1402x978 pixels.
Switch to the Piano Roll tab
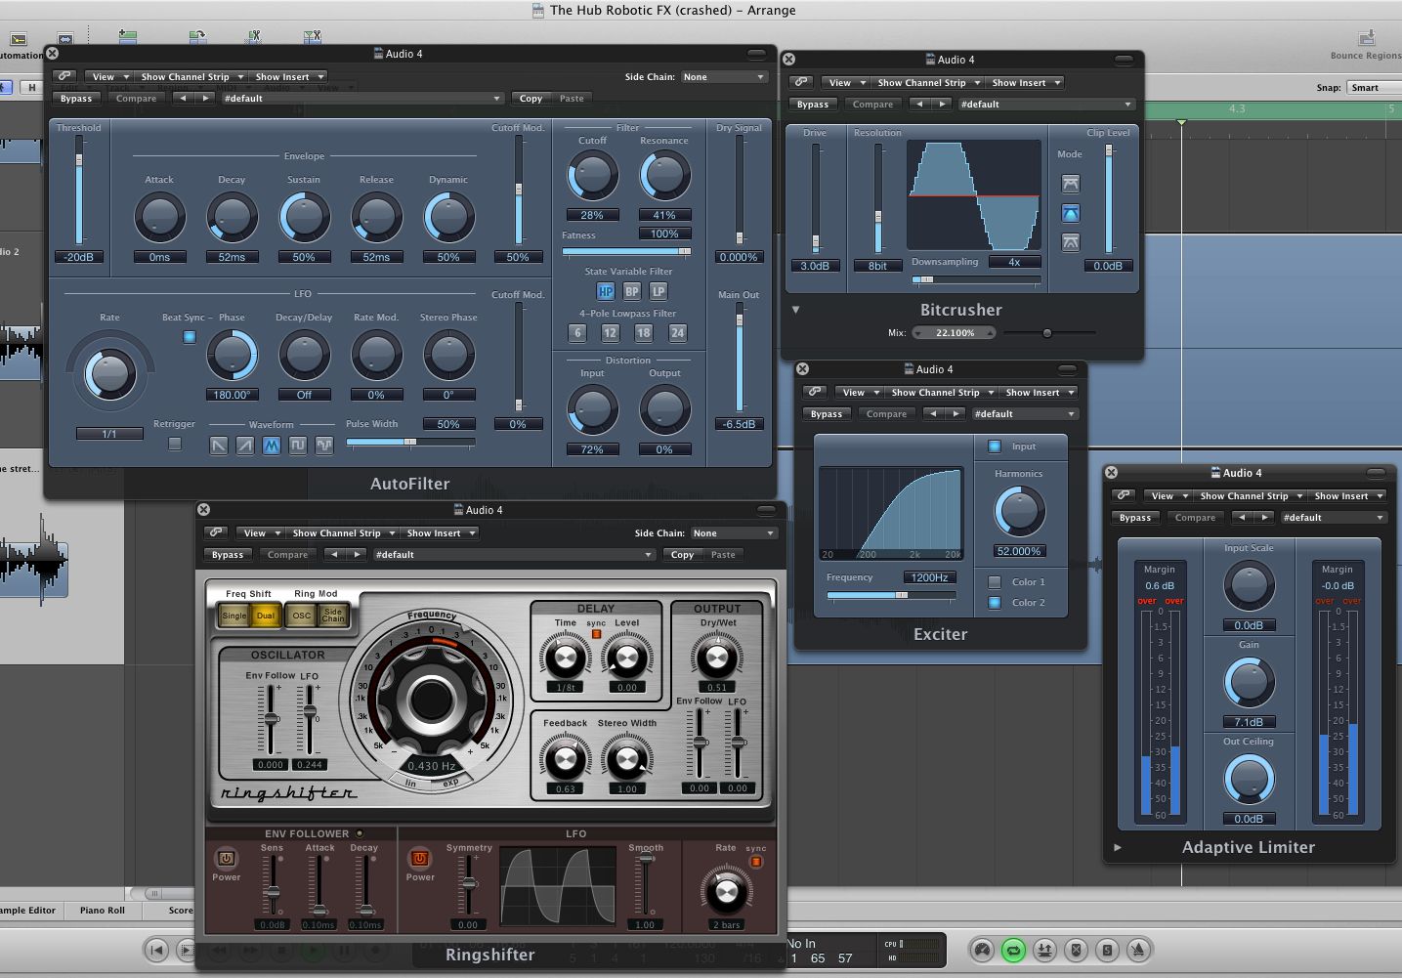tap(103, 910)
